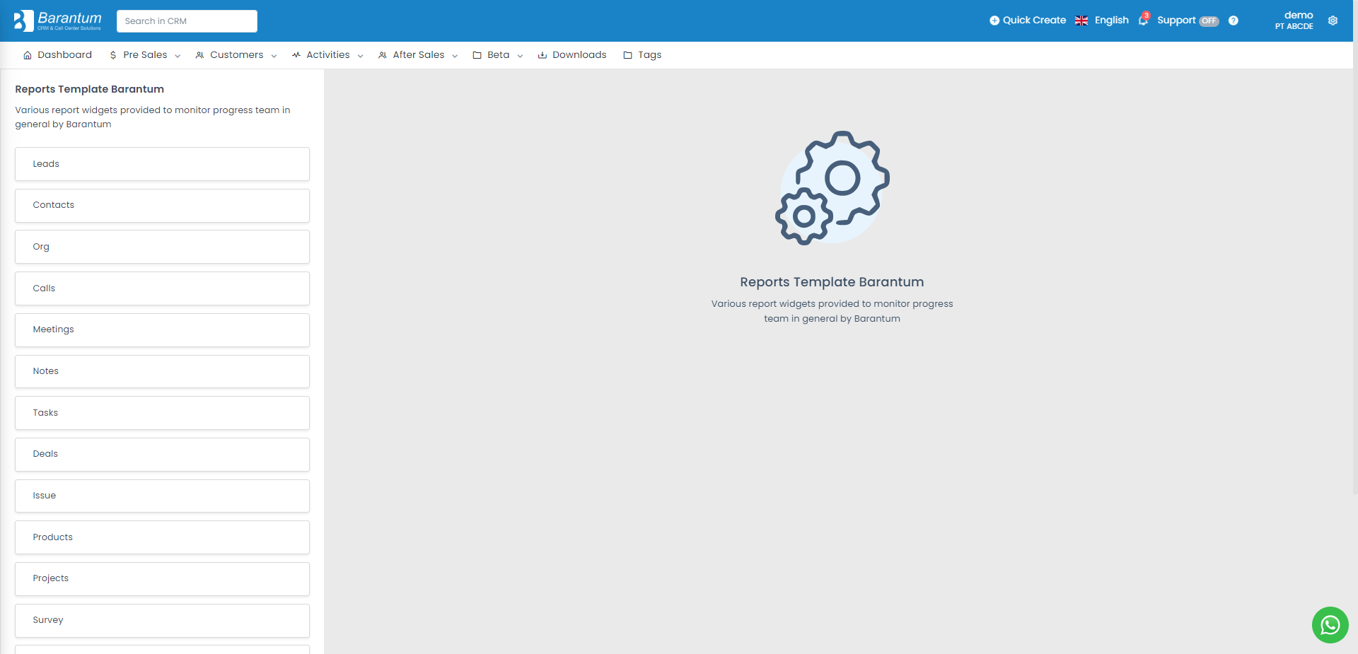Open the Activities menu
The image size is (1358, 654).
point(327,55)
